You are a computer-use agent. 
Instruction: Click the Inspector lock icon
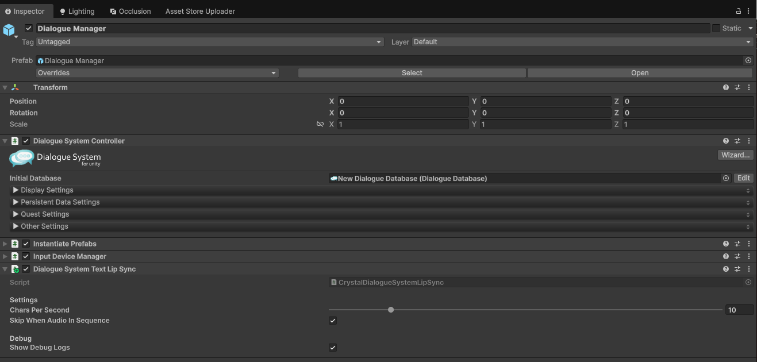click(x=739, y=11)
